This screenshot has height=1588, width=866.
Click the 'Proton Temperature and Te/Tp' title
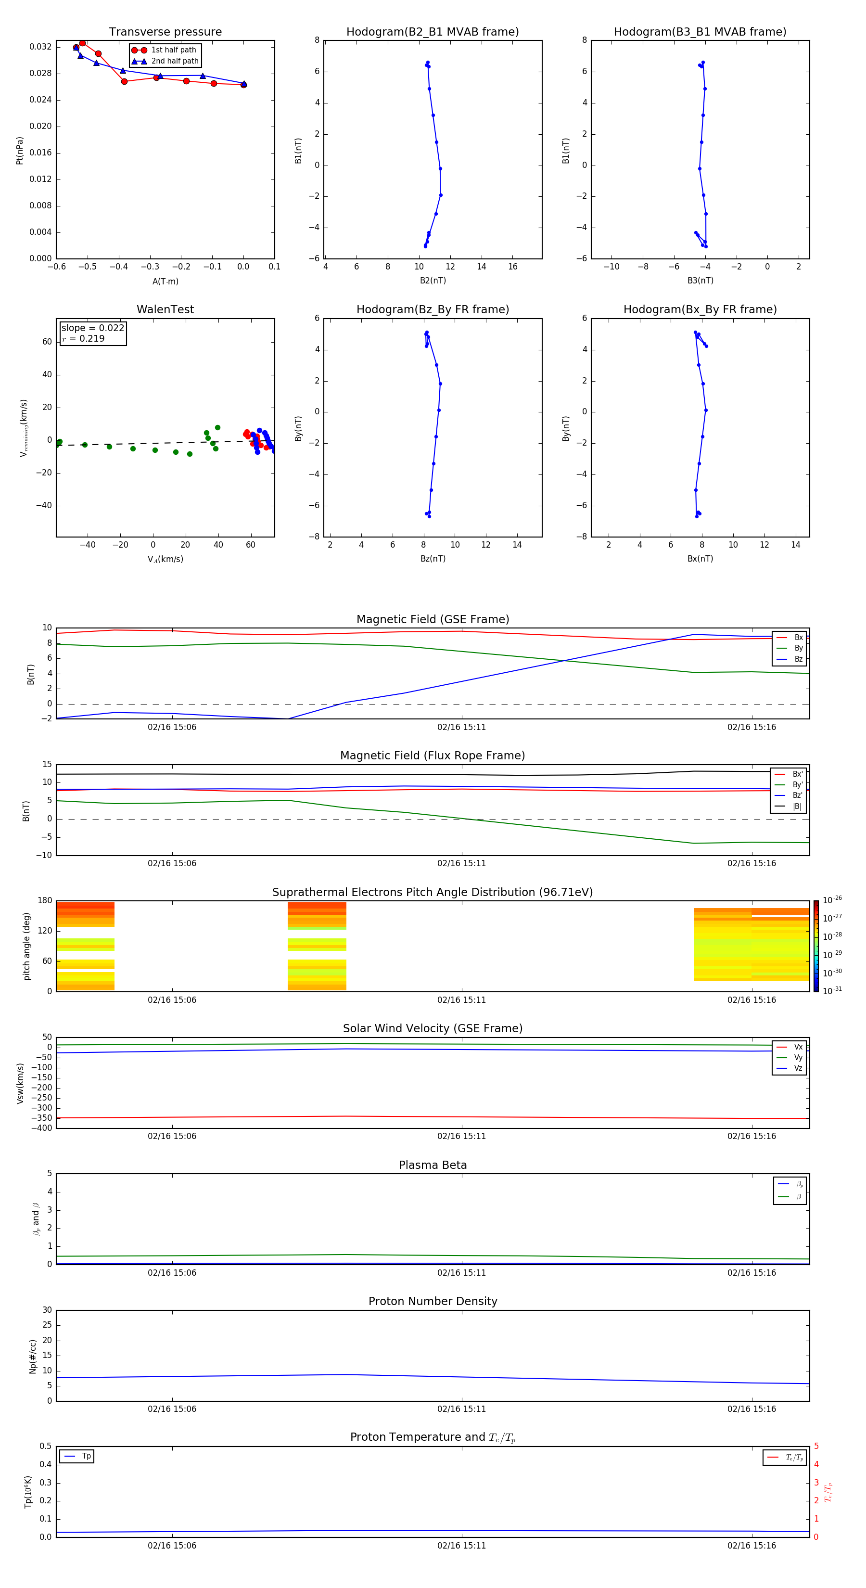coord(433,1437)
